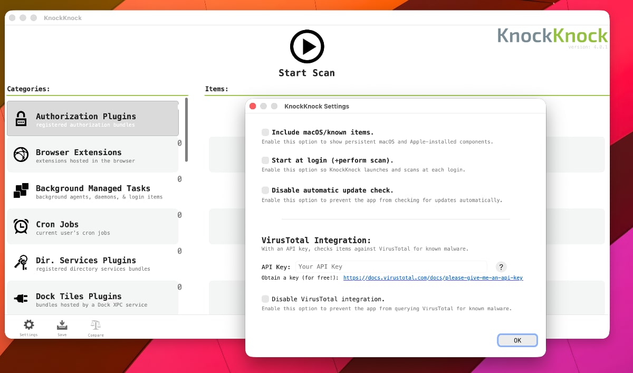Click the Compare scales icon
The width and height of the screenshot is (633, 373).
tap(95, 325)
